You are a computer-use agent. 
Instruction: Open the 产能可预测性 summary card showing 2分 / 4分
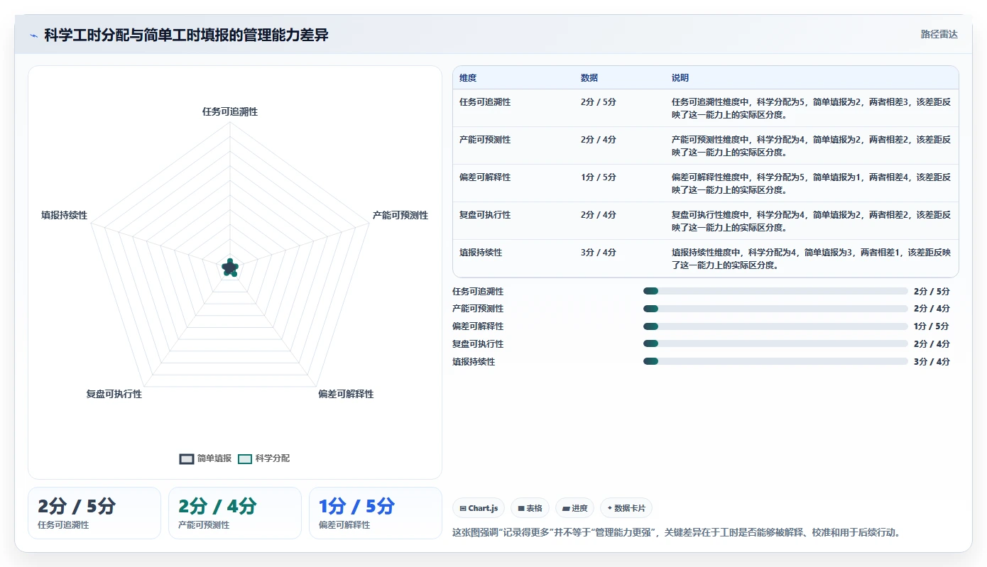click(x=235, y=513)
